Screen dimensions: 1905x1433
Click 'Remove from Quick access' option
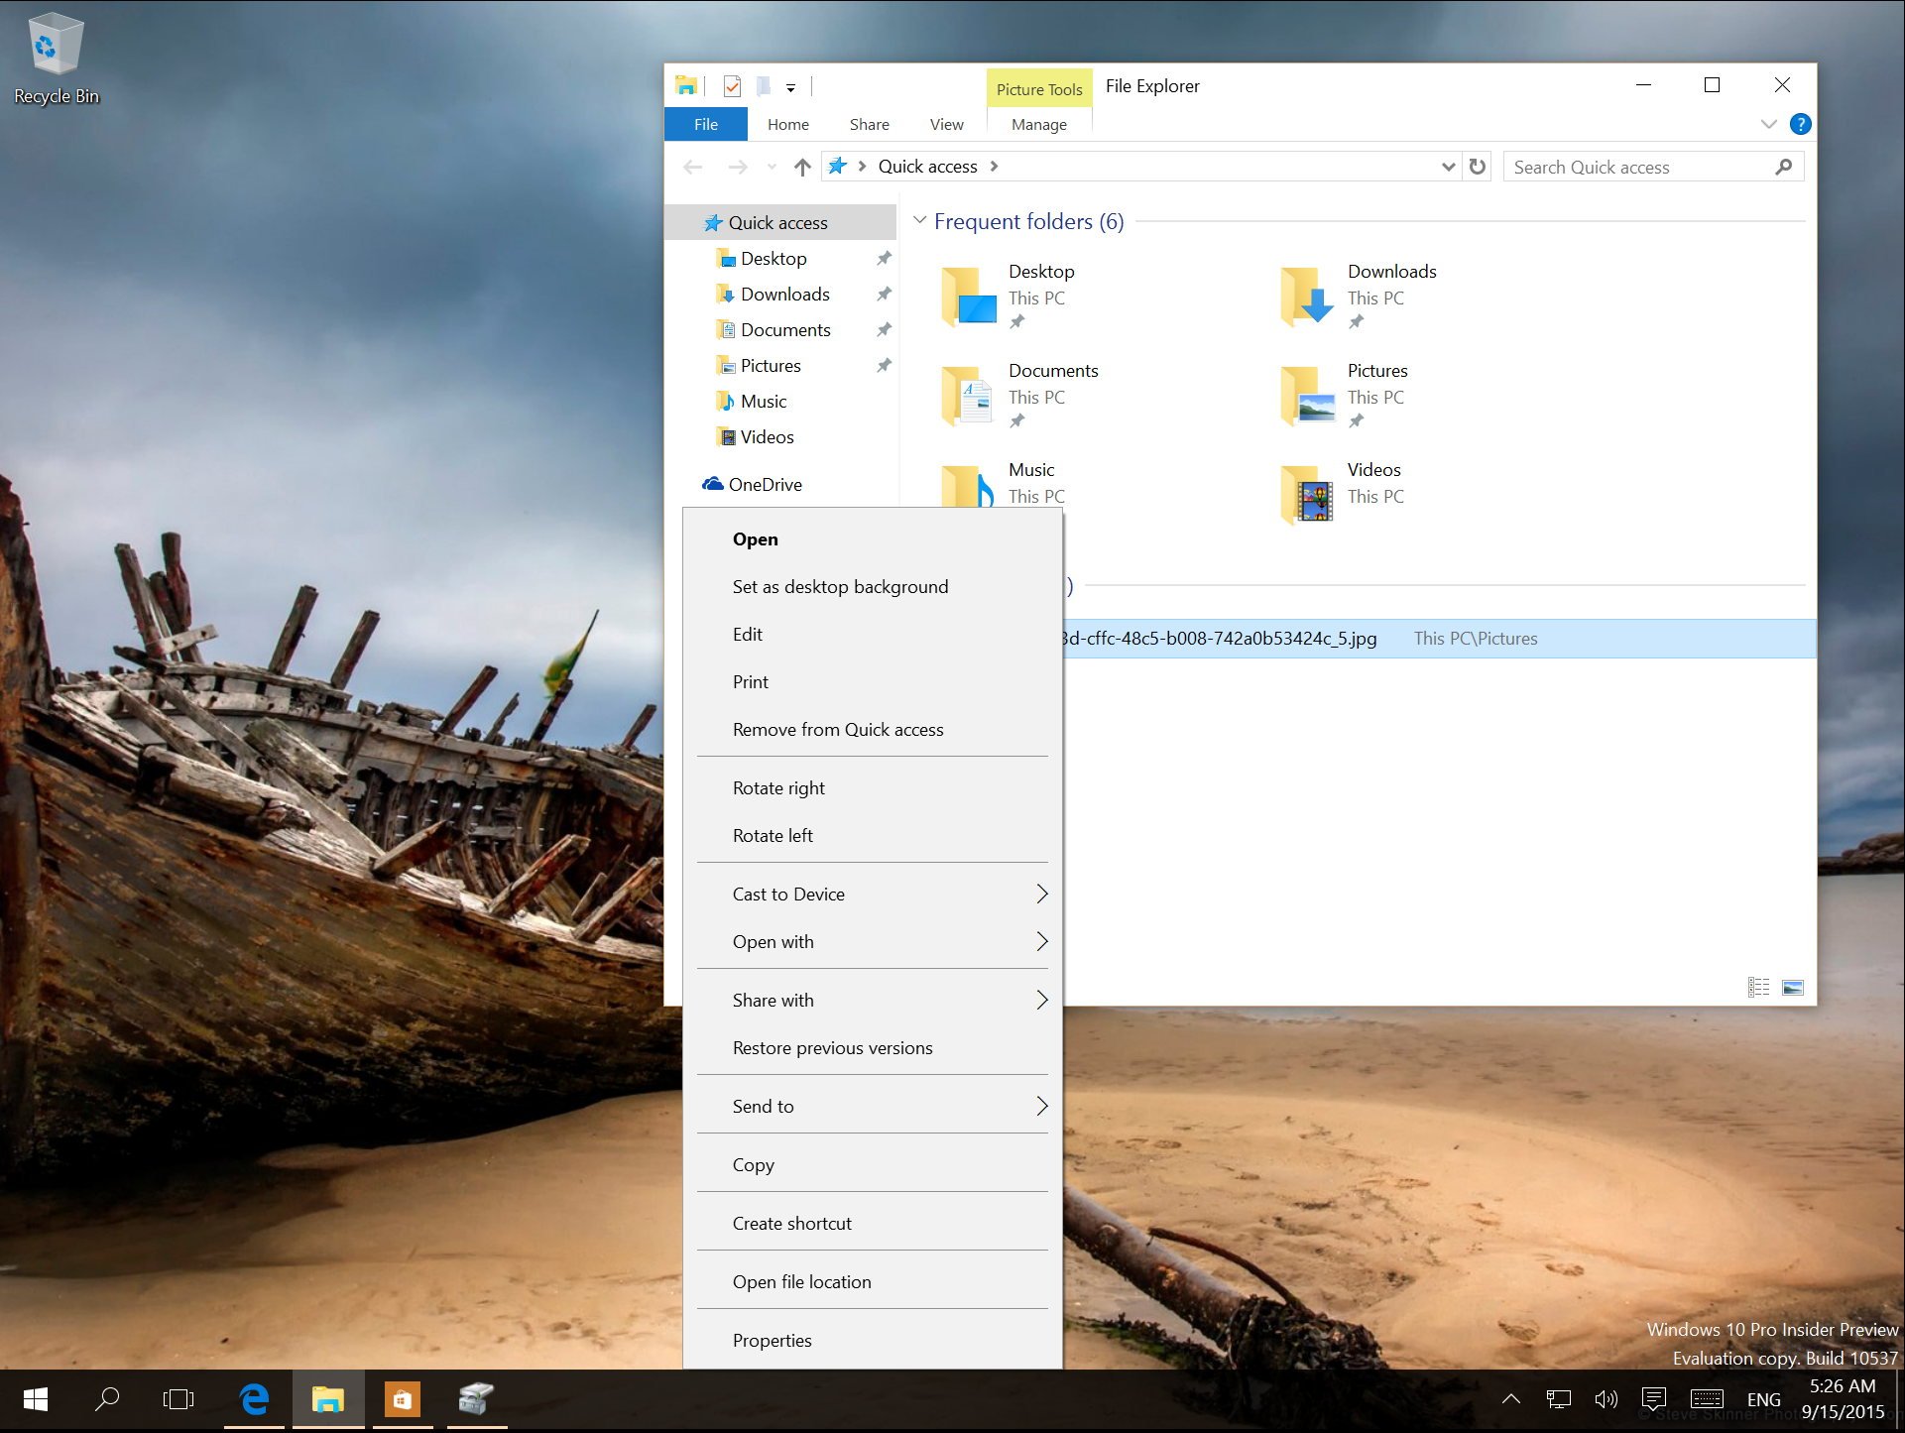coord(838,729)
